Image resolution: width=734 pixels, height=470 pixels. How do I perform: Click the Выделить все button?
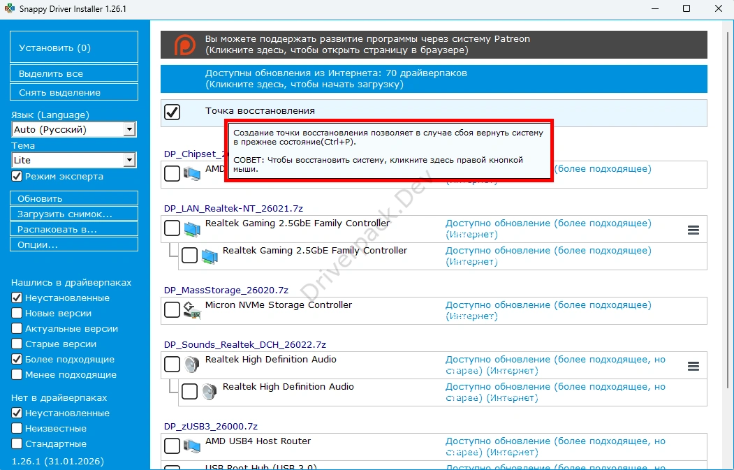pos(74,73)
